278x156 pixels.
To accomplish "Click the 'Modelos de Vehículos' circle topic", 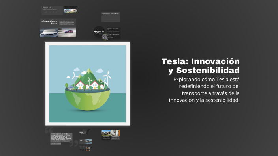I will tap(99, 32).
